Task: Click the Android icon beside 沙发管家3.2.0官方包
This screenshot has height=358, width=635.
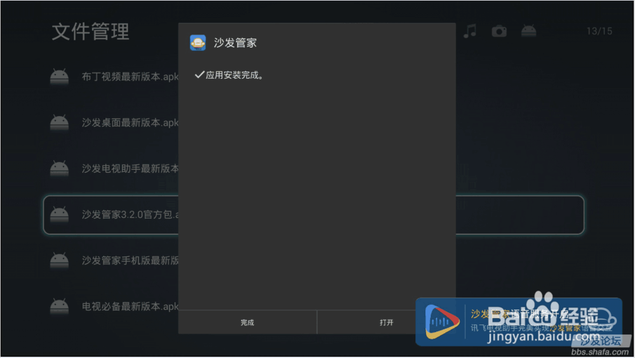Action: coord(59,215)
